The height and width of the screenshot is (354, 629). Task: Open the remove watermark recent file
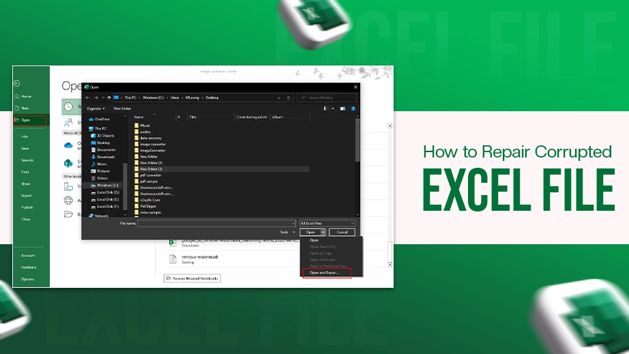(200, 259)
